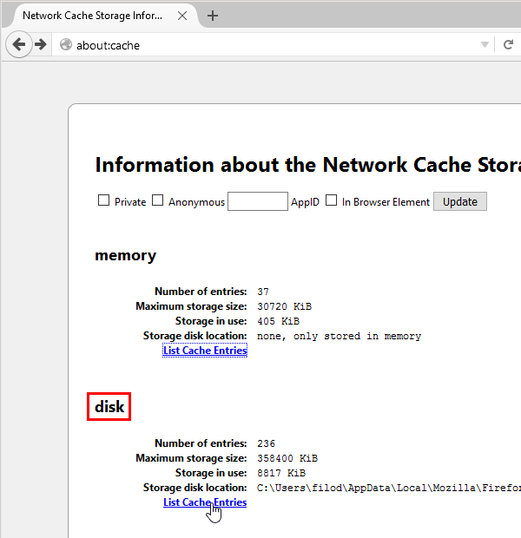Click the globe site identity icon
521x538 pixels.
tap(66, 44)
